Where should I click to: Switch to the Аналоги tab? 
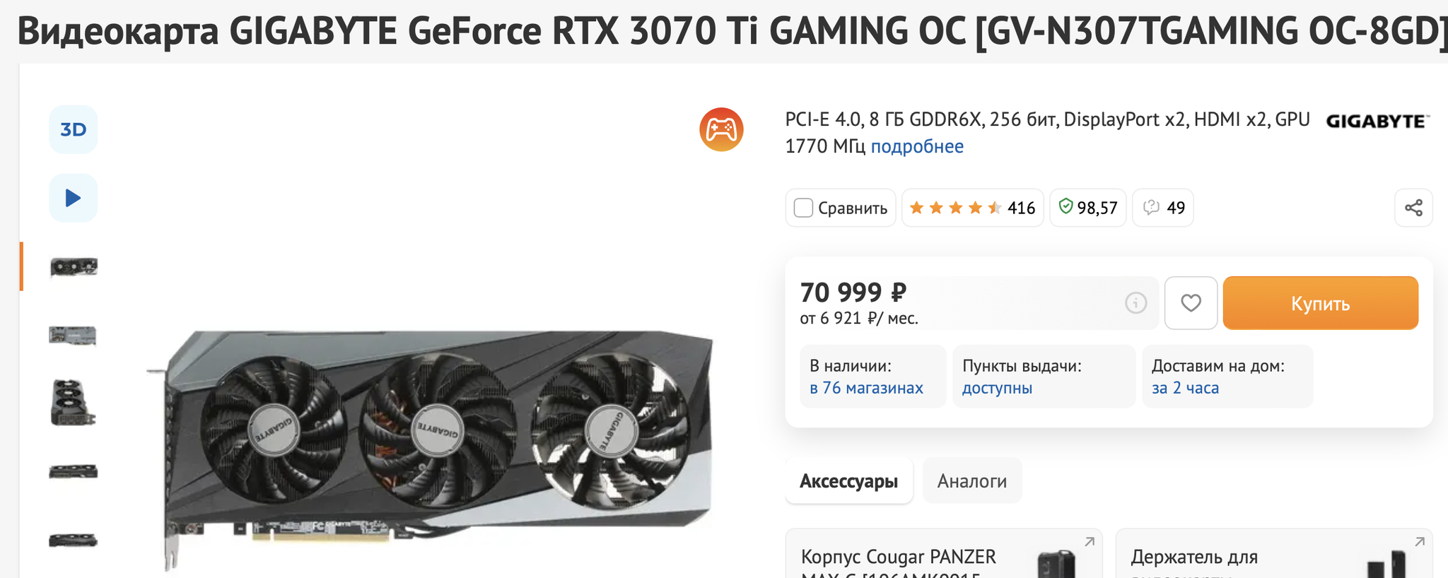tap(972, 481)
